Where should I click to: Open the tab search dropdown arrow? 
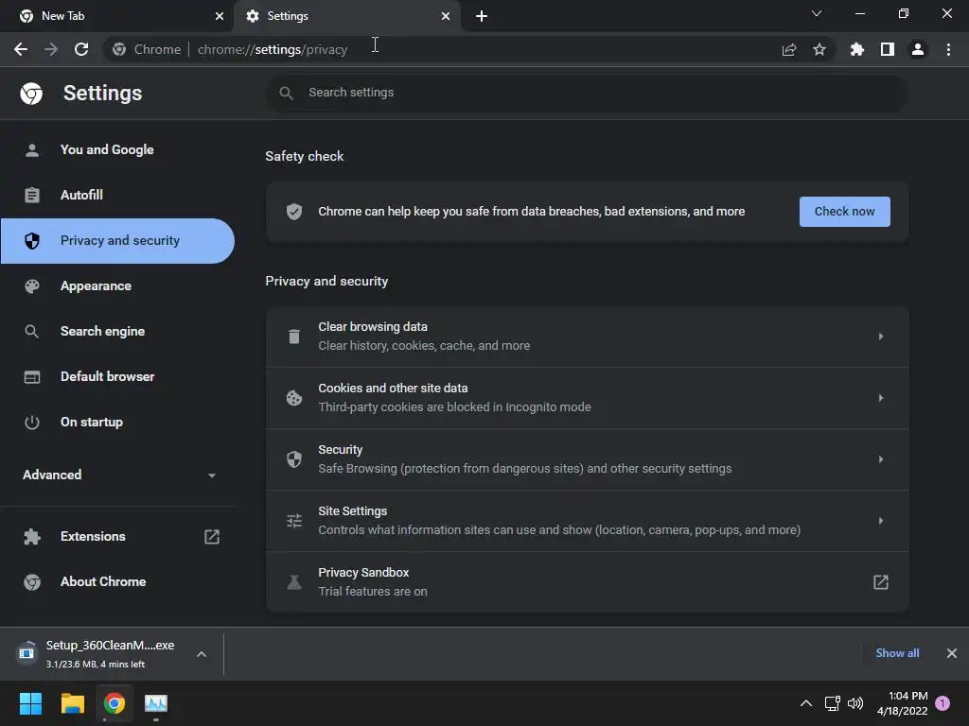pyautogui.click(x=817, y=13)
